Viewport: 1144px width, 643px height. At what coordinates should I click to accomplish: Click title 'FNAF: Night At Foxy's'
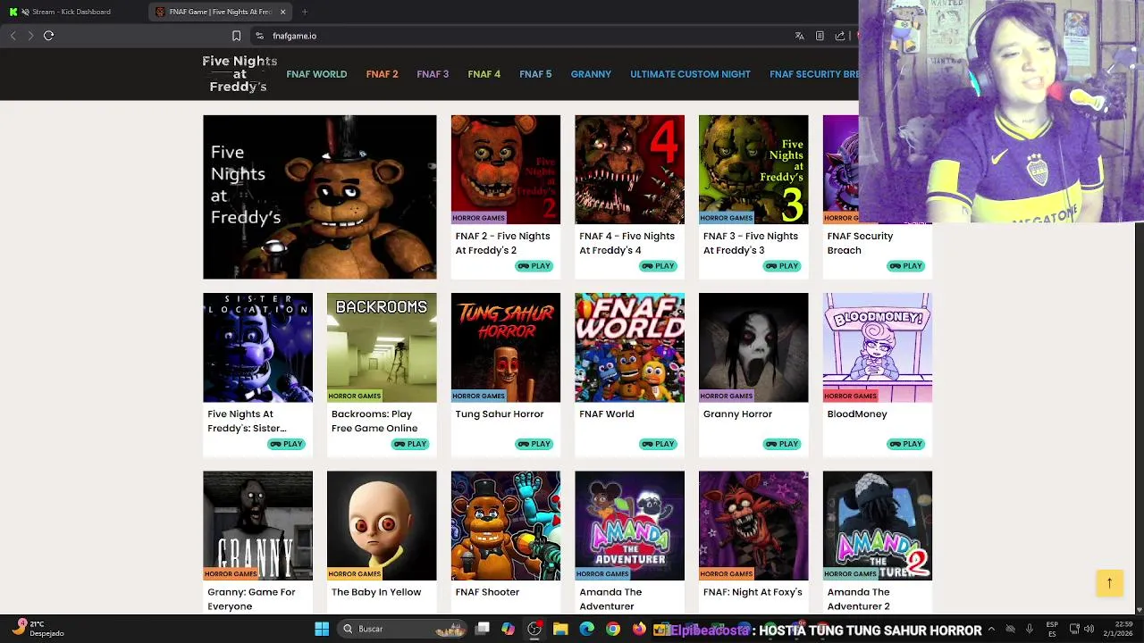(x=753, y=592)
